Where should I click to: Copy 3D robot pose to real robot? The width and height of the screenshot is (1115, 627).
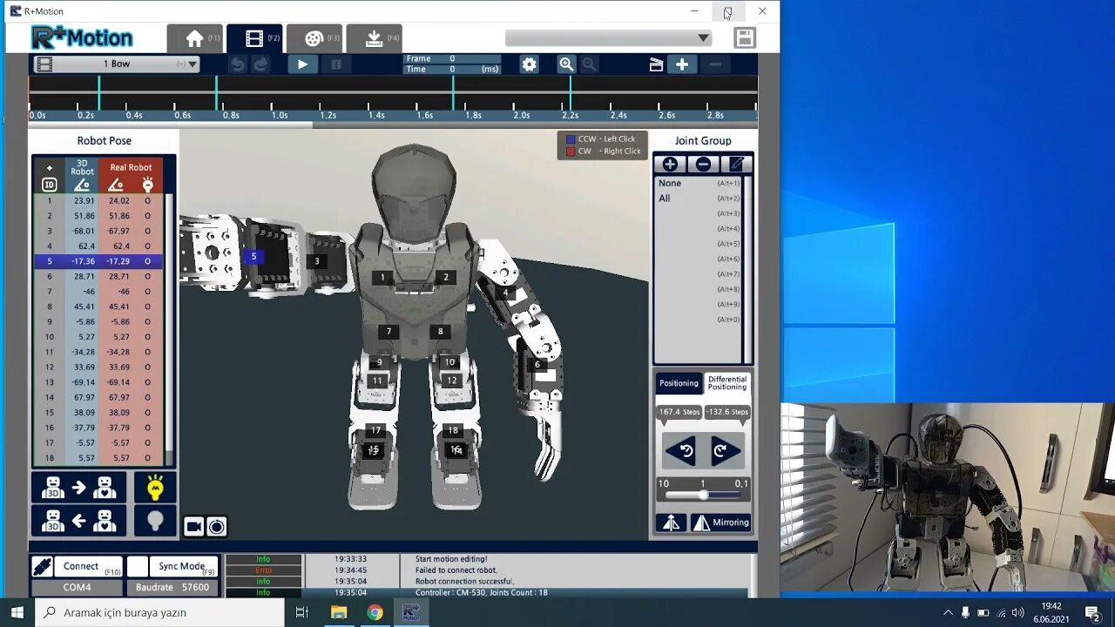click(x=79, y=488)
